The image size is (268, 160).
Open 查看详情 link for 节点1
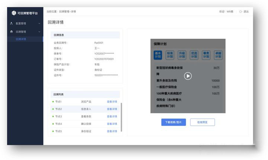click(112, 102)
